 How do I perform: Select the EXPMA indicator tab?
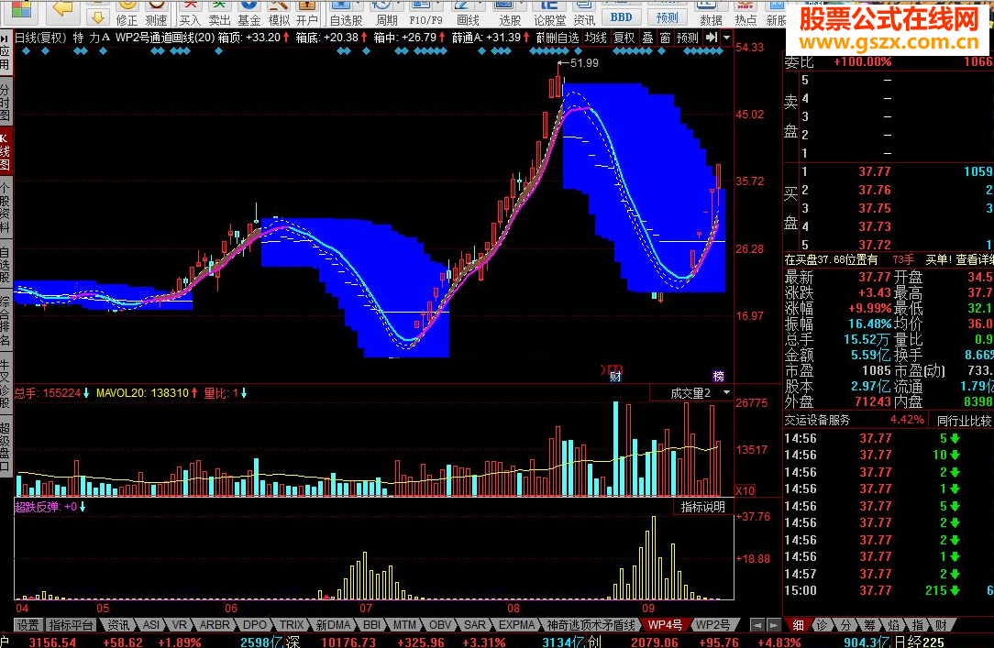coord(516,625)
